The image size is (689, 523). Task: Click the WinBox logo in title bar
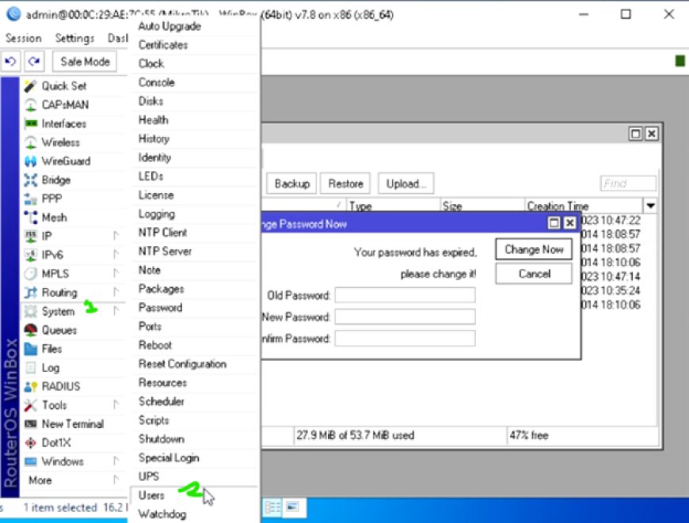[x=13, y=14]
